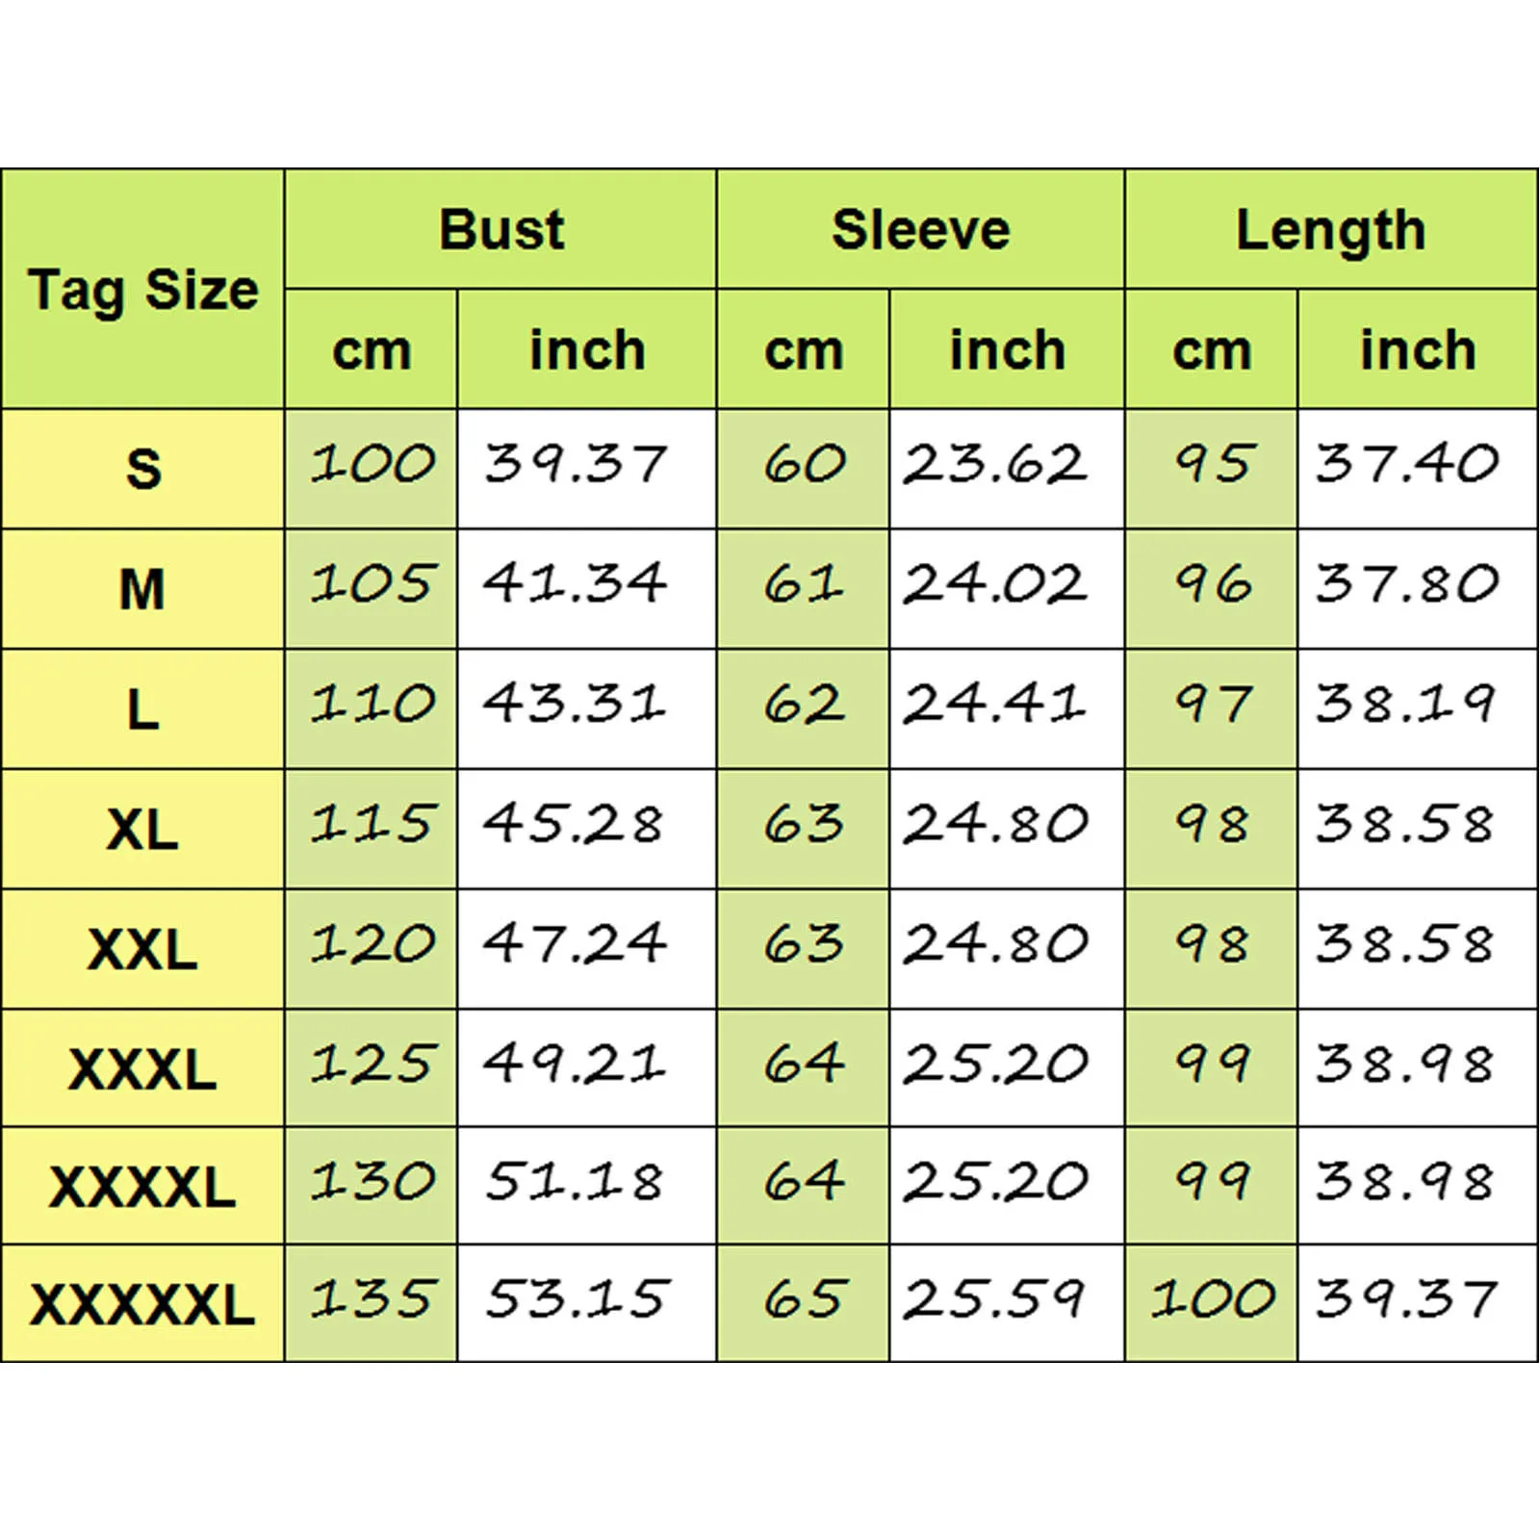Click the S size row label
The width and height of the screenshot is (1540, 1540).
click(x=142, y=469)
